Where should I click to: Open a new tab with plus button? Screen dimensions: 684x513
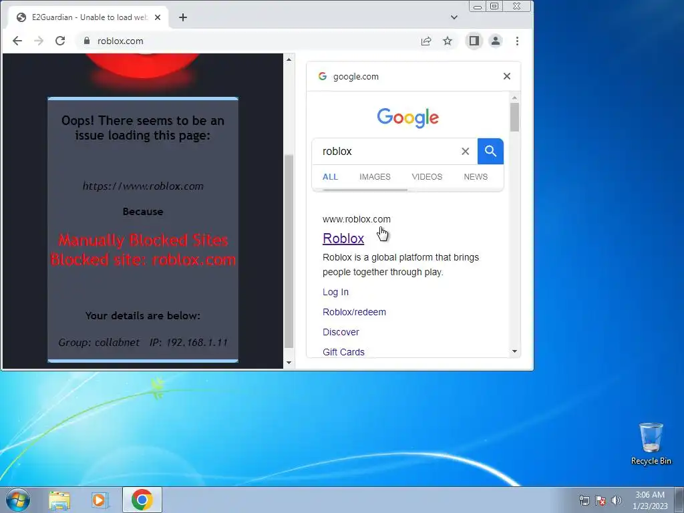point(183,17)
